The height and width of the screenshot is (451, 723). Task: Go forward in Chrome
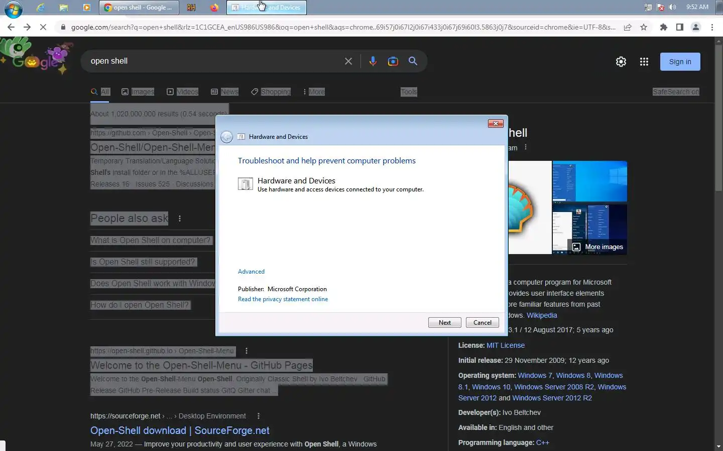point(27,27)
